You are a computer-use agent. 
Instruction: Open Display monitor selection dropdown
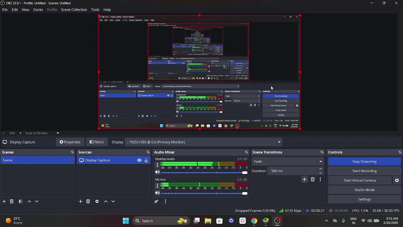204,142
